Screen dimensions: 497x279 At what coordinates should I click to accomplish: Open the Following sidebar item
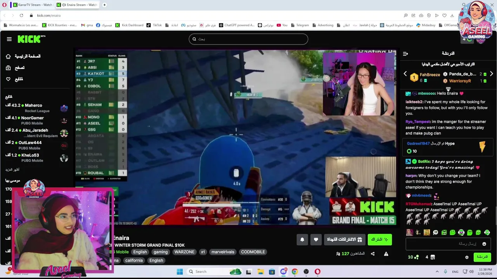click(x=14, y=79)
